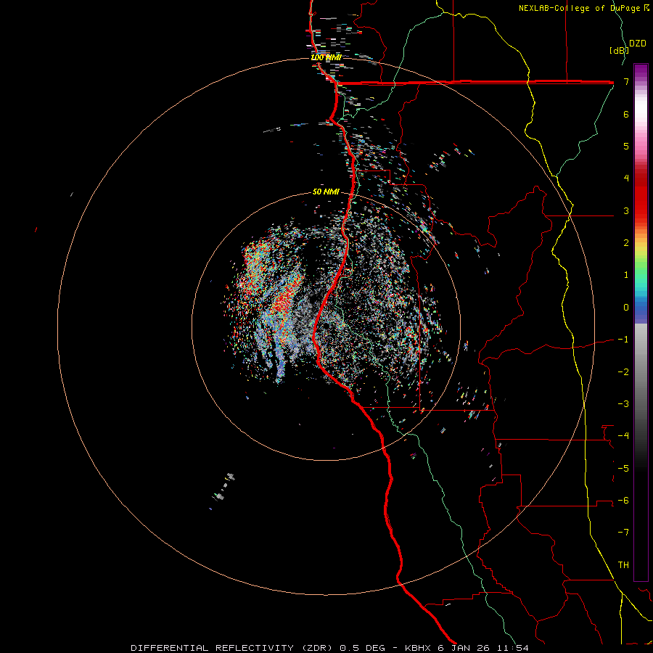Click the -5 tick label on color scale
The height and width of the screenshot is (653, 653).
tap(623, 468)
